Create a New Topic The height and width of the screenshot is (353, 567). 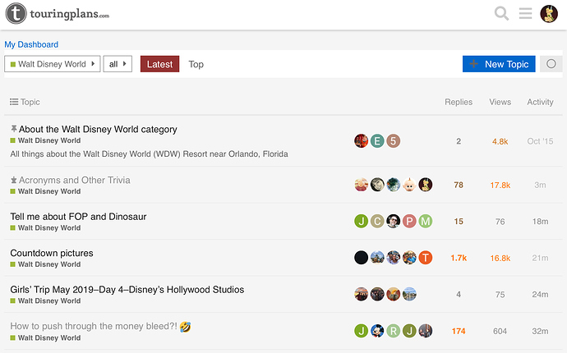(499, 64)
